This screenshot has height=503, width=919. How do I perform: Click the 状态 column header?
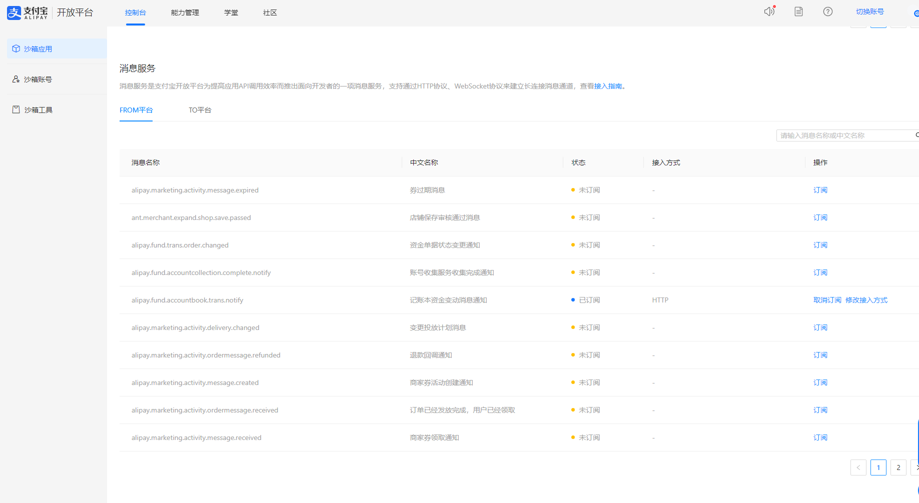(579, 162)
